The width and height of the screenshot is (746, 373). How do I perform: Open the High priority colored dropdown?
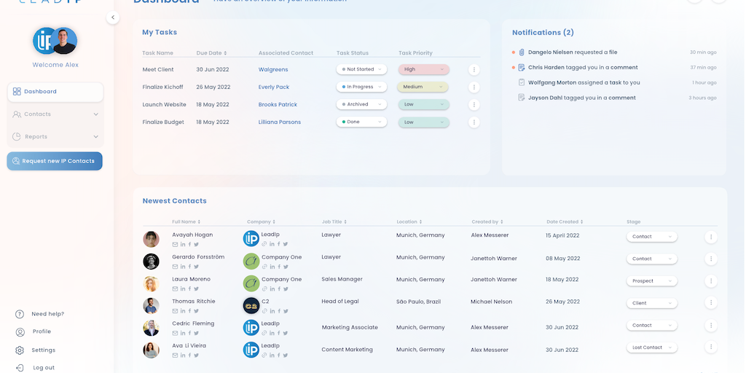pyautogui.click(x=423, y=70)
